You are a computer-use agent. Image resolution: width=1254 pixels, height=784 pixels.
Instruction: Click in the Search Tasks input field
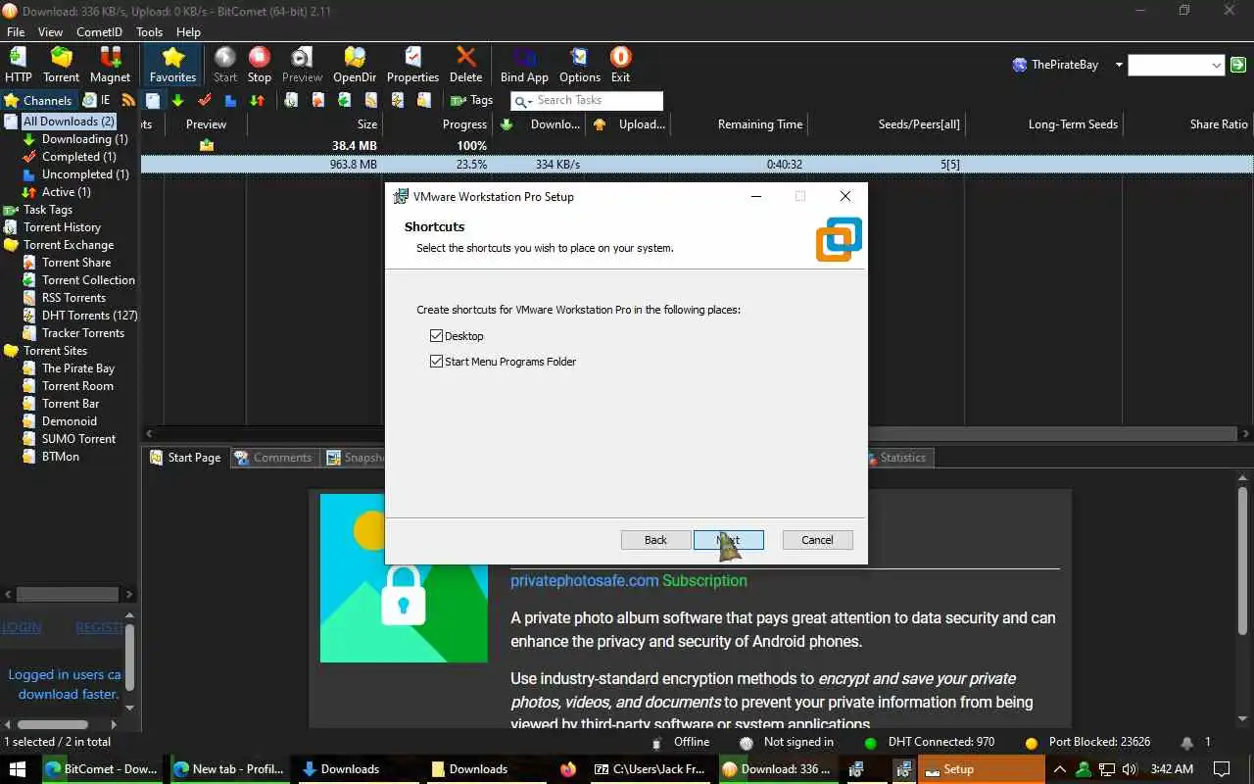point(598,101)
